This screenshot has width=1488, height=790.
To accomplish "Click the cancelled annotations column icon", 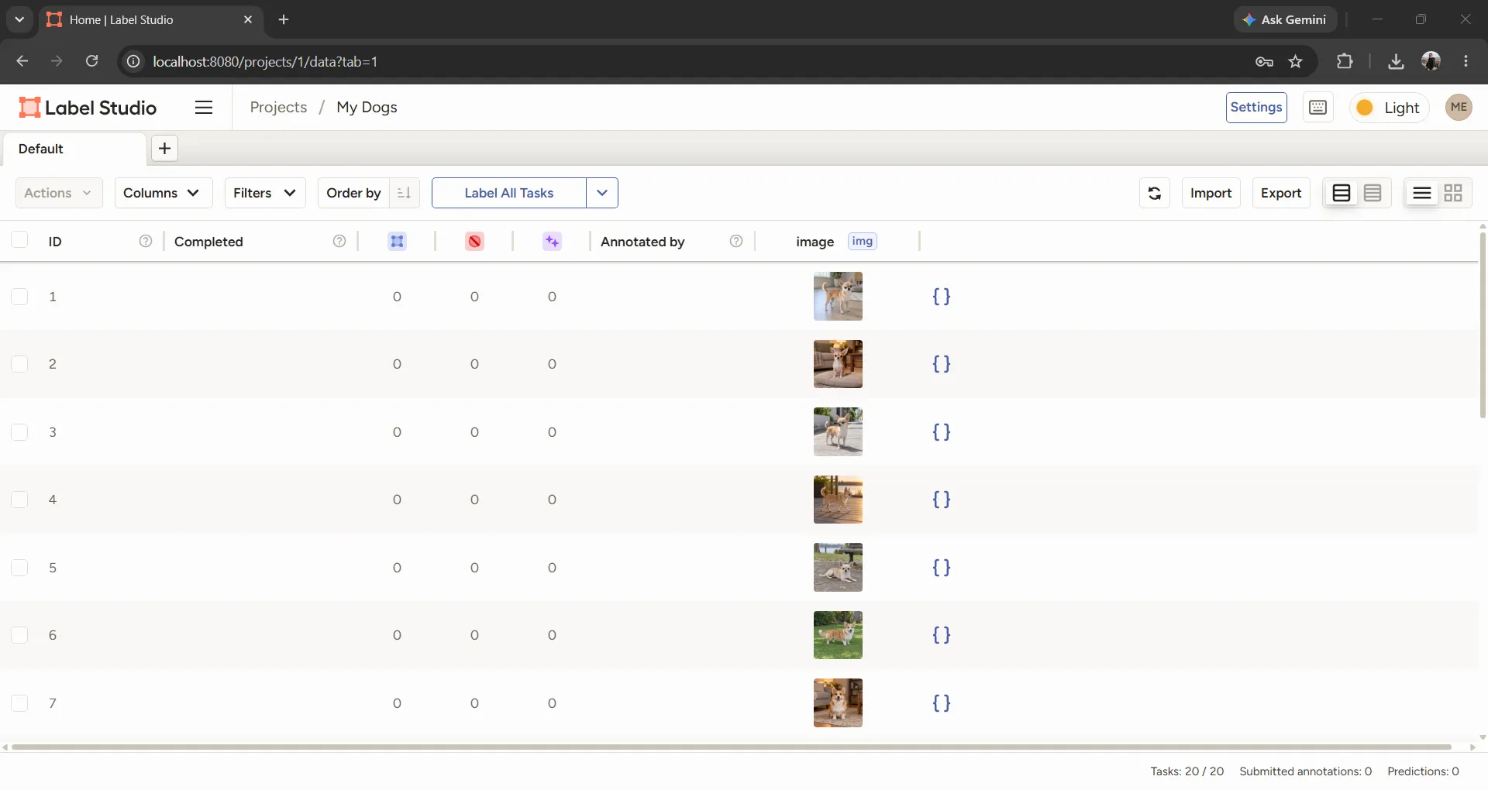I will point(474,242).
